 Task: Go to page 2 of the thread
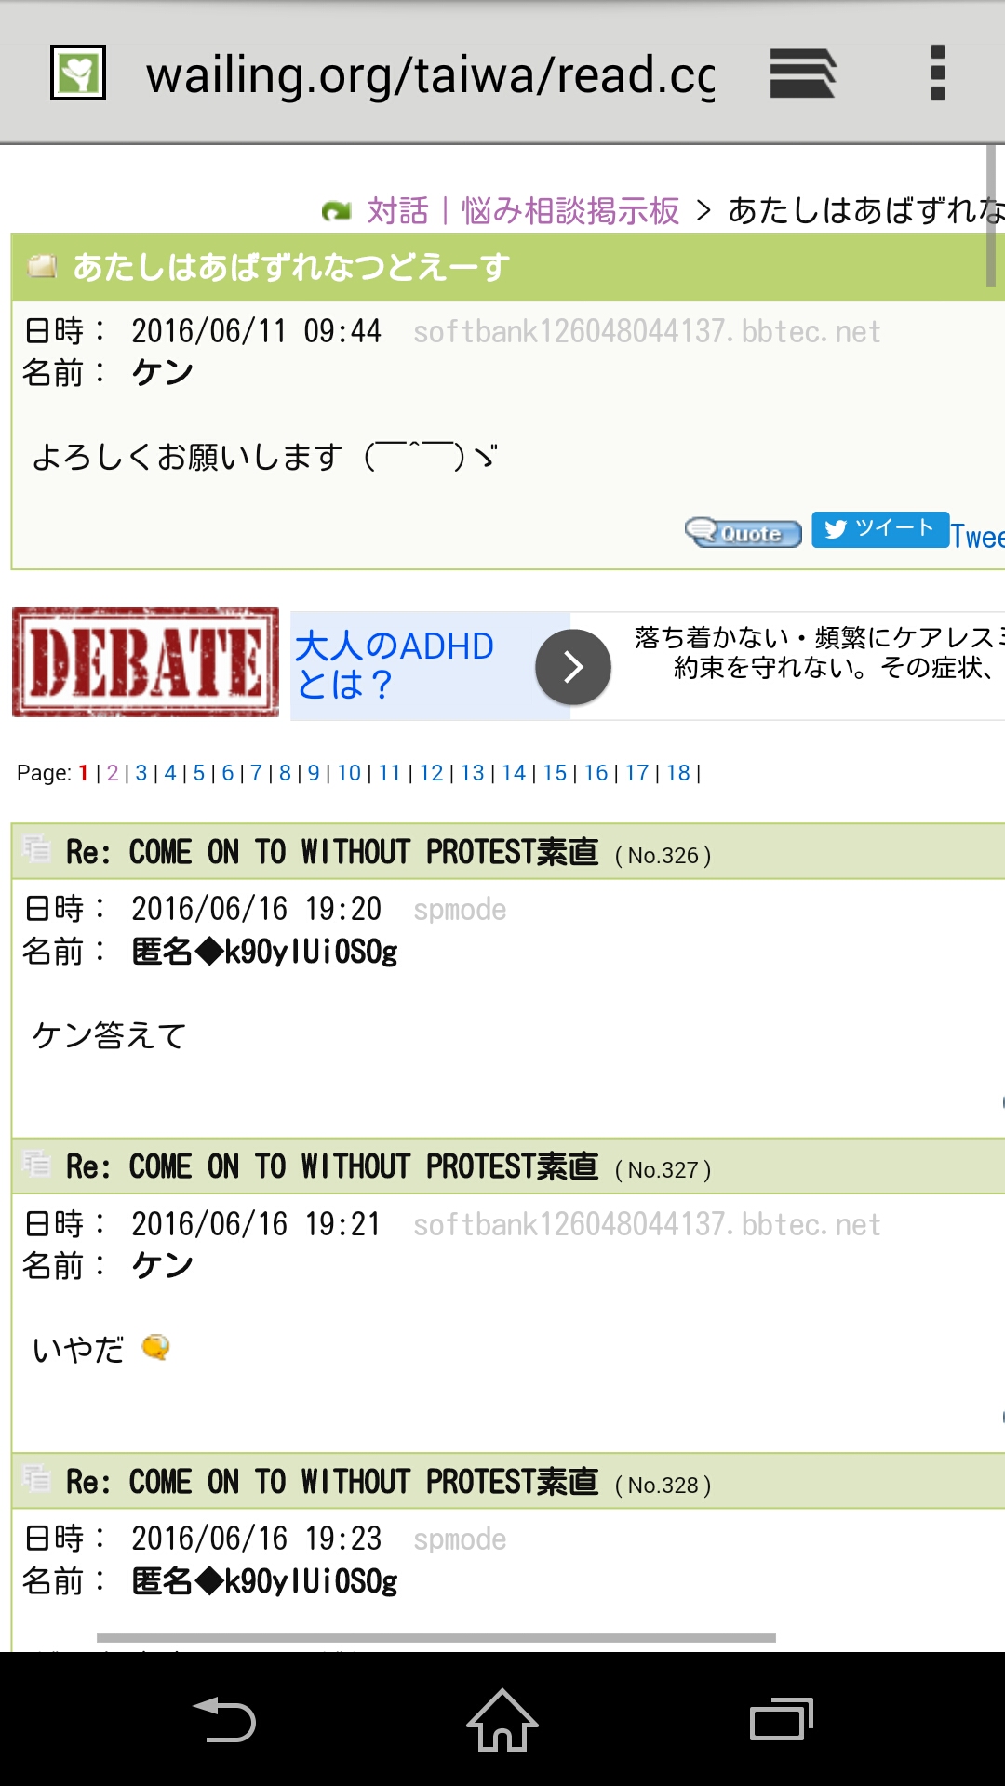[x=113, y=773]
